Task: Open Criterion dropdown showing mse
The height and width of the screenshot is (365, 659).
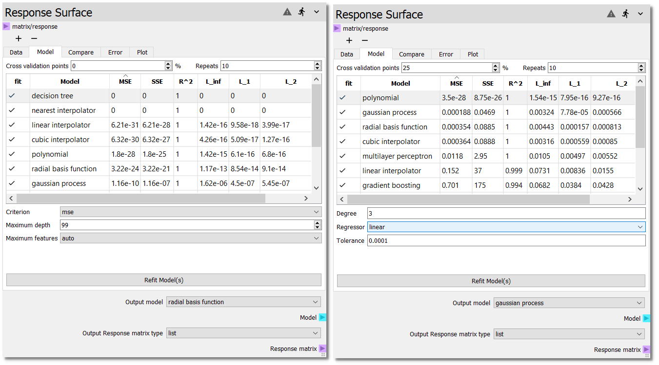Action: [x=190, y=212]
